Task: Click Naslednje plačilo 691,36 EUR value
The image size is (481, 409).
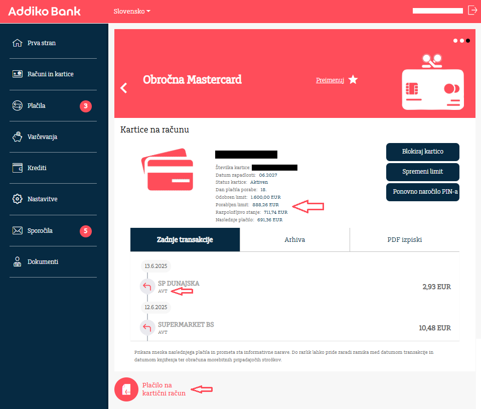Action: (x=270, y=220)
